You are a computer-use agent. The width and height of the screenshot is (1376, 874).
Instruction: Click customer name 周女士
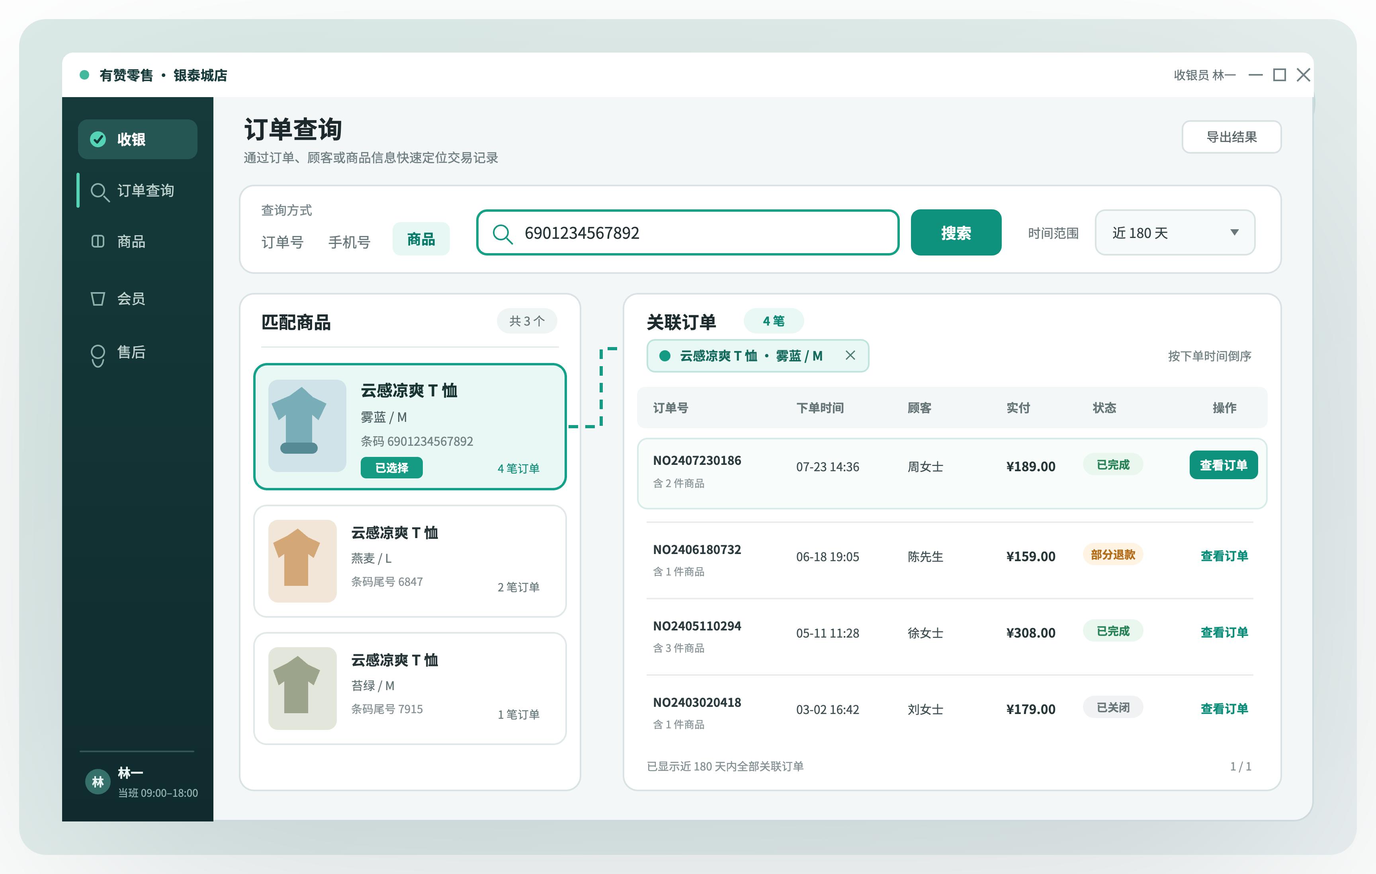tap(925, 467)
